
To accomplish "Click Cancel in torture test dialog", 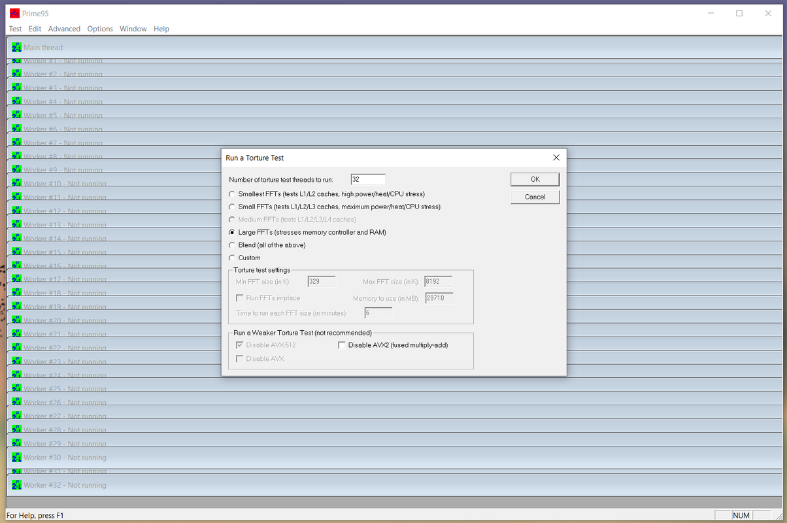I will point(535,197).
